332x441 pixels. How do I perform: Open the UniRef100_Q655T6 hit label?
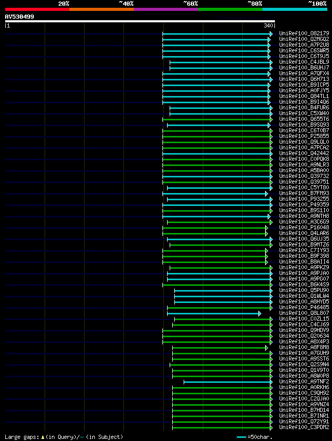(304, 119)
